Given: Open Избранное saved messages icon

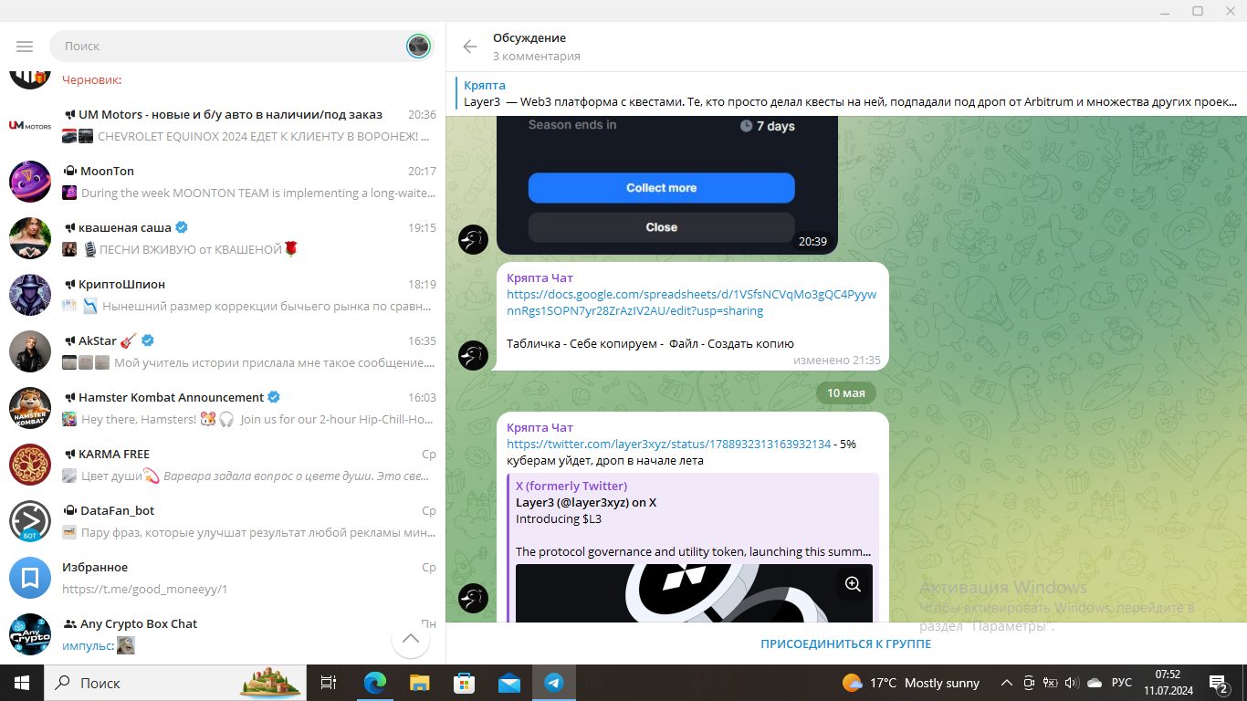Looking at the screenshot, I should pos(30,578).
